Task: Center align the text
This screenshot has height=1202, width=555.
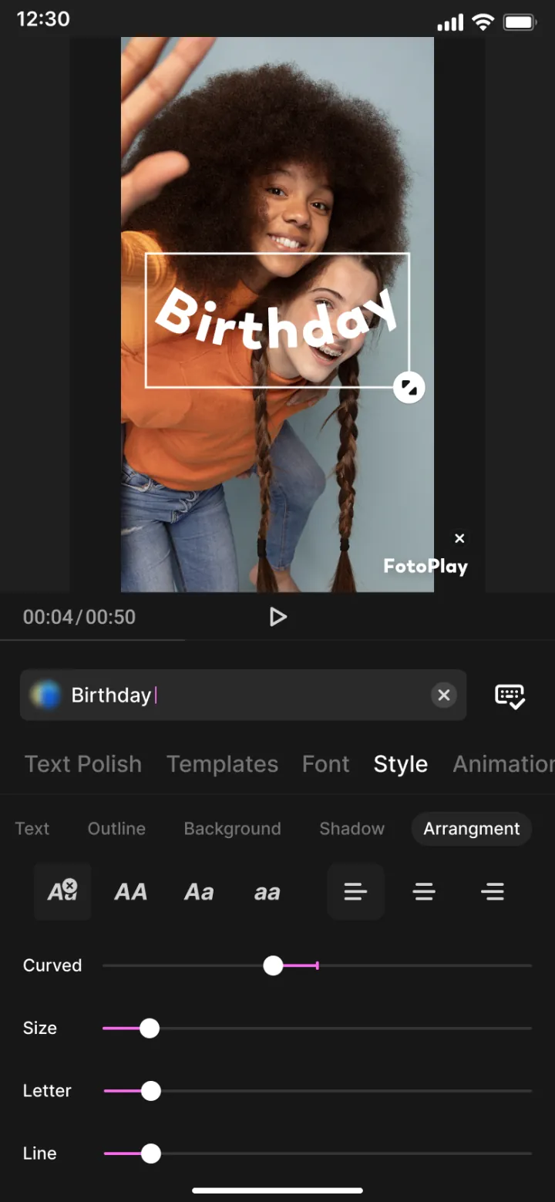Action: 424,892
